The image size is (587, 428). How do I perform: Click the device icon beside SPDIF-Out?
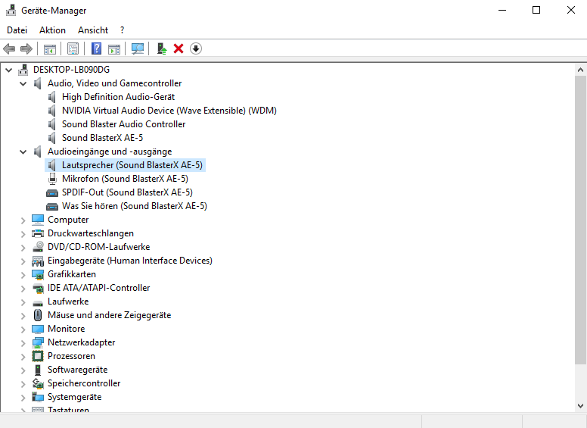[x=52, y=192]
